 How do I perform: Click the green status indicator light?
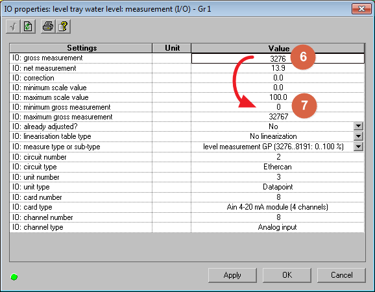[14, 277]
